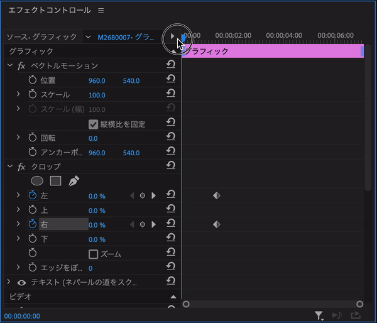Viewport: 377px width, 323px height.
Task: Toggle animation stopwatch for 位置
Action: coord(33,80)
